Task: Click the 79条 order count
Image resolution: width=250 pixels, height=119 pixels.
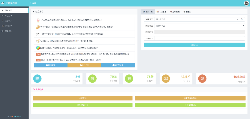Action: pyautogui.click(x=114, y=77)
